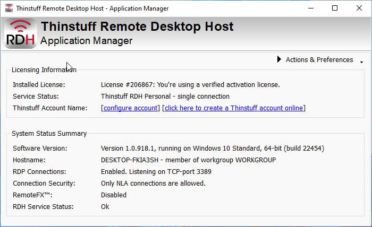Close the Application Manager window

tap(359, 8)
